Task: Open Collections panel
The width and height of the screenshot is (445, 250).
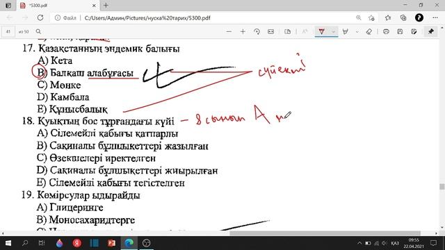Action: (x=403, y=17)
